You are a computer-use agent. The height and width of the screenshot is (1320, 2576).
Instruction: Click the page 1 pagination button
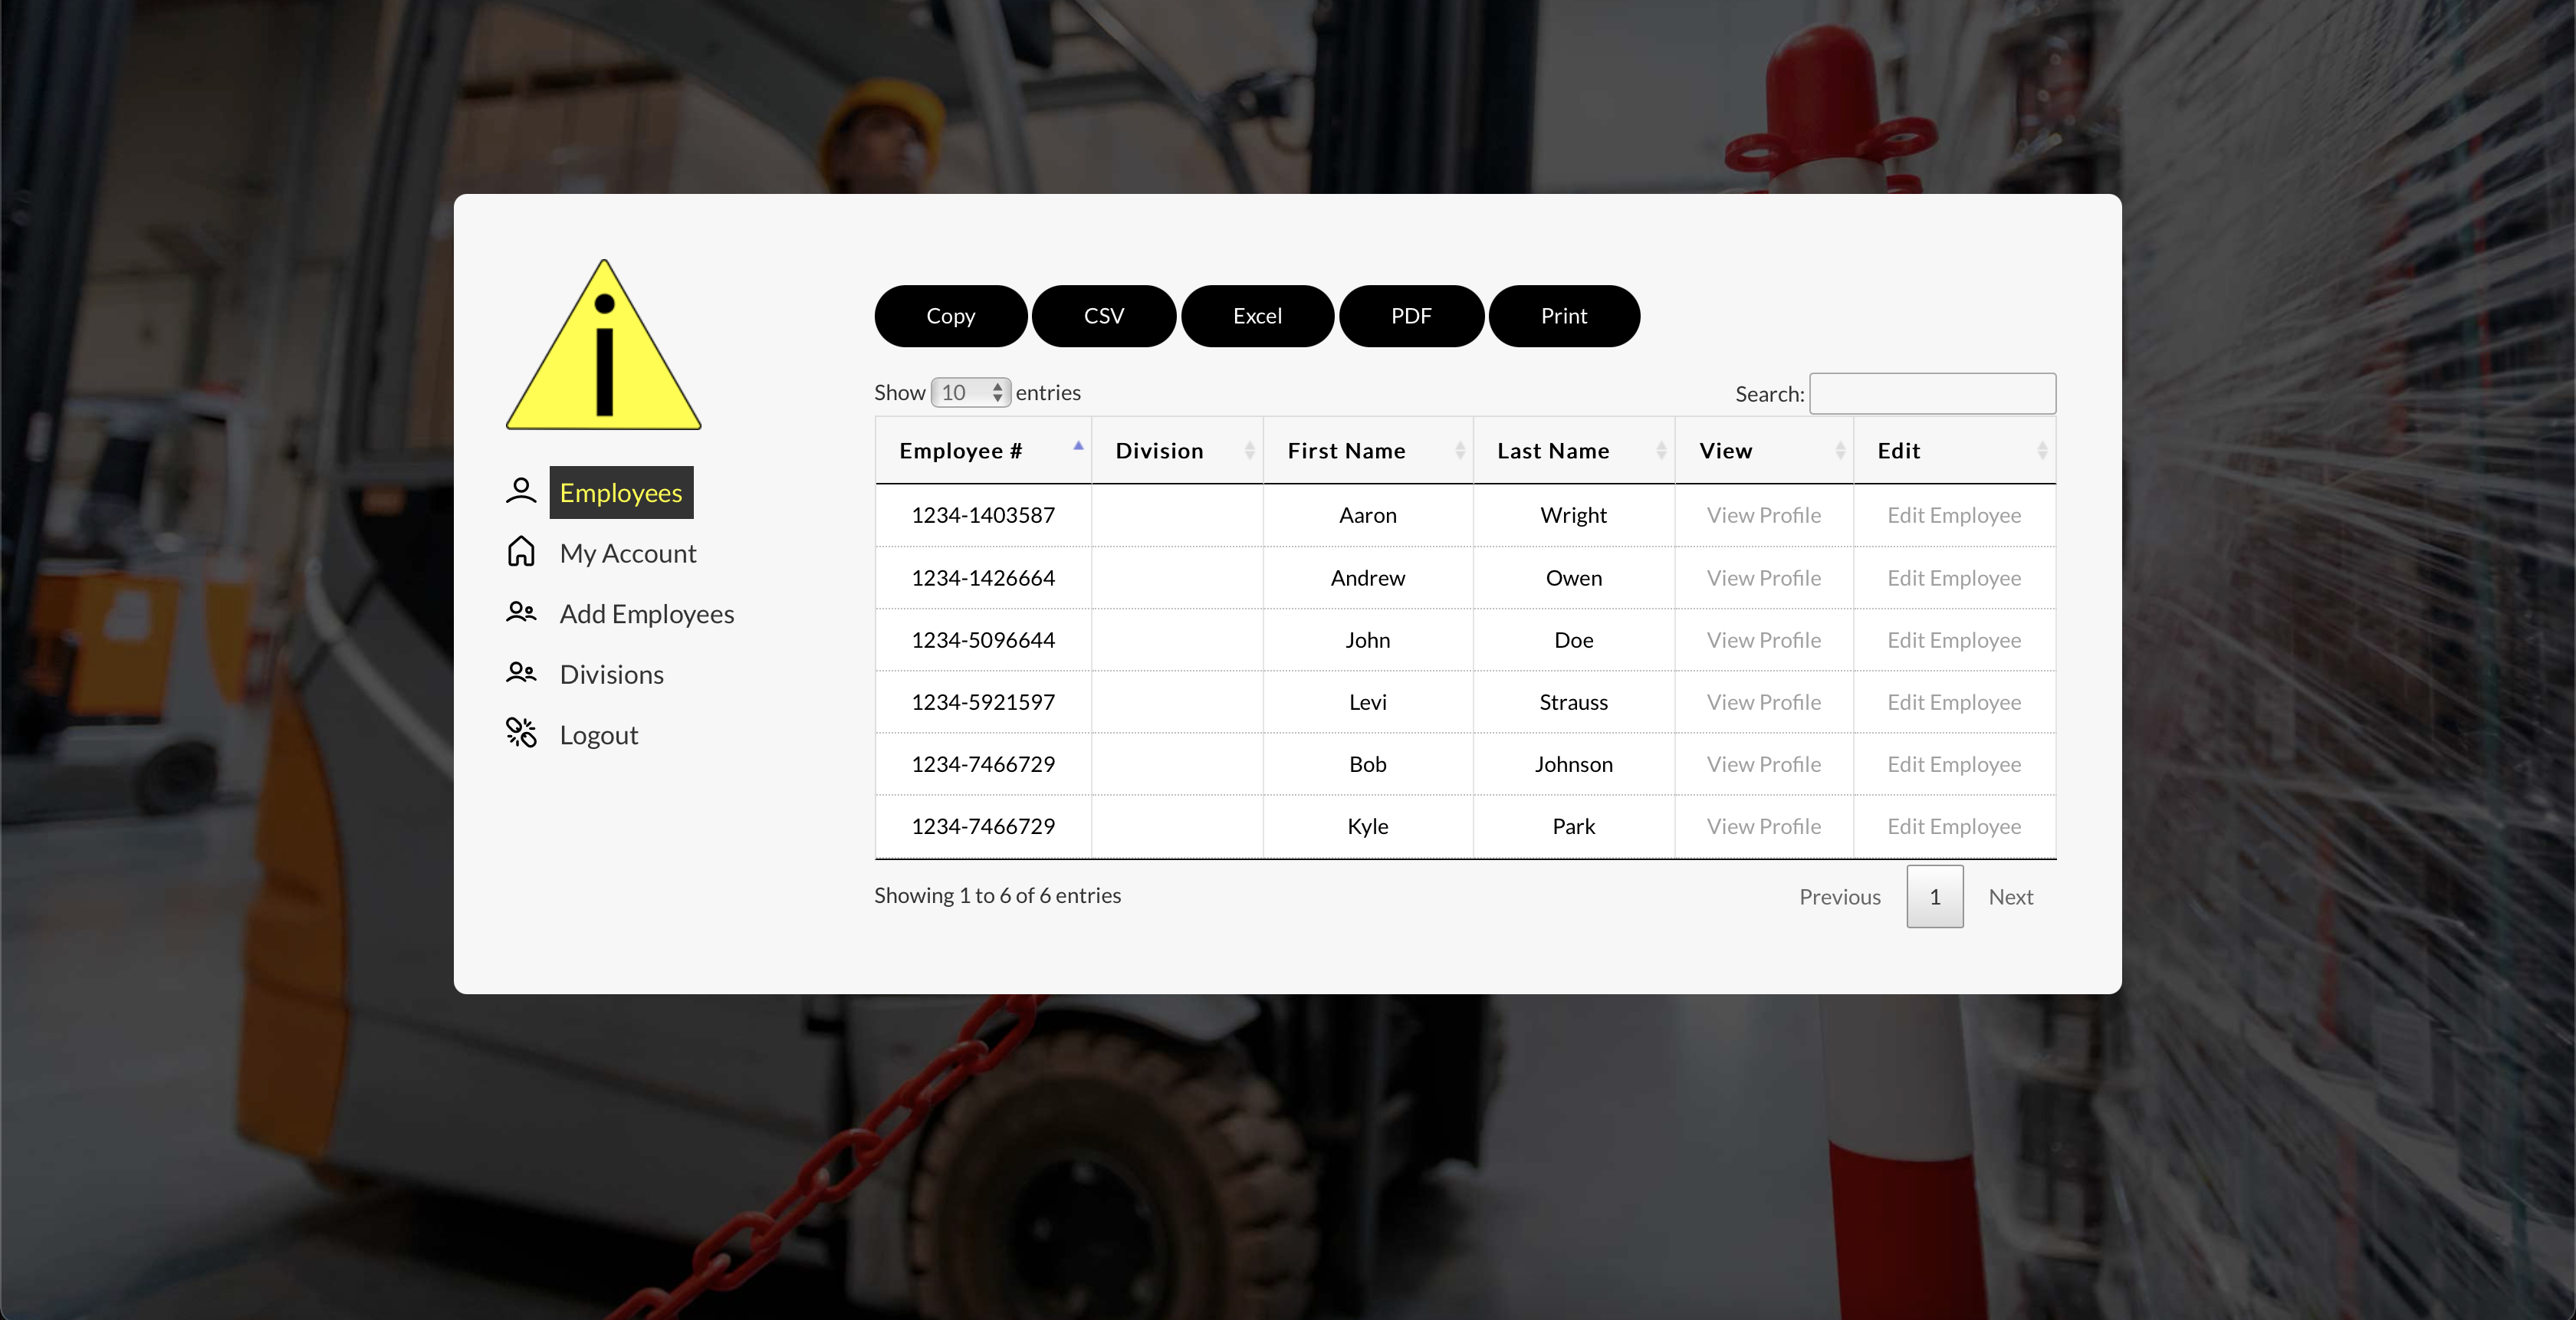coord(1934,896)
